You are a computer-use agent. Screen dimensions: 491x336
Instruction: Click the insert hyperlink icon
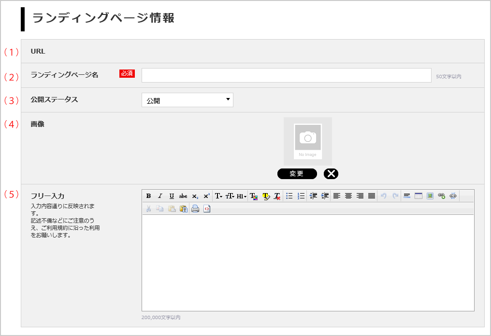pos(441,196)
